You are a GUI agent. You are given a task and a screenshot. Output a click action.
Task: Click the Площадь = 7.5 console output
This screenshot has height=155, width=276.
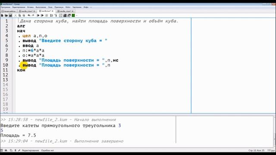tap(18, 135)
